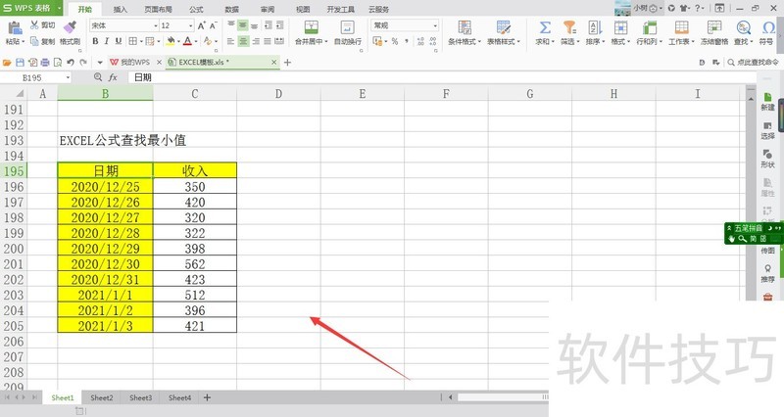Switch to Sheet2 worksheet tab

[102, 397]
